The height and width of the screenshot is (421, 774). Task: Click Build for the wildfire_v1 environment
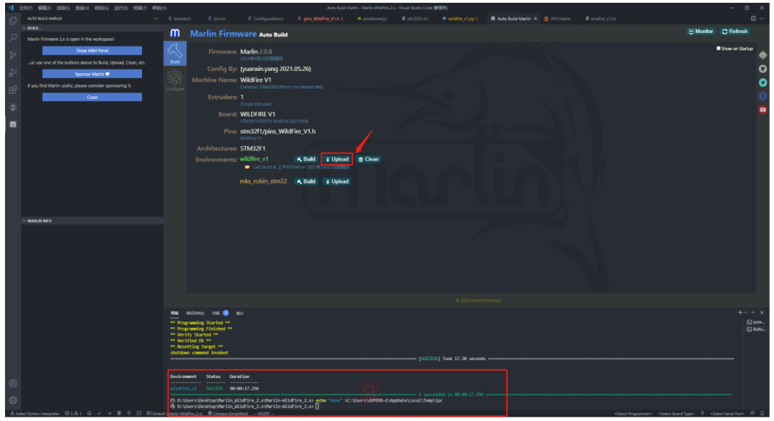[306, 159]
